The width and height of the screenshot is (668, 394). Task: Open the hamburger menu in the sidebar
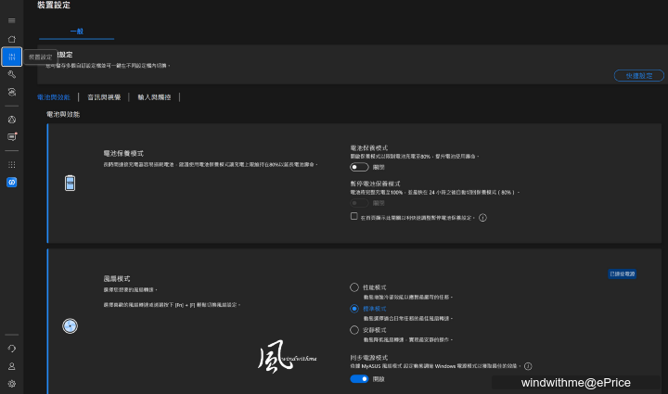tap(11, 20)
